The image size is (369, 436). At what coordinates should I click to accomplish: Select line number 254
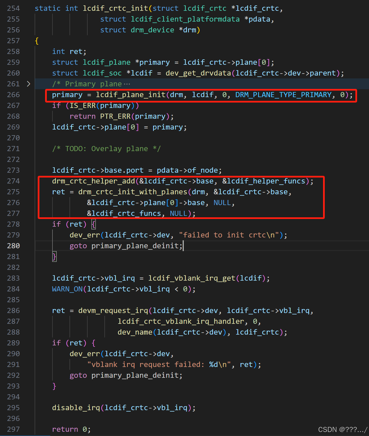tap(13, 8)
